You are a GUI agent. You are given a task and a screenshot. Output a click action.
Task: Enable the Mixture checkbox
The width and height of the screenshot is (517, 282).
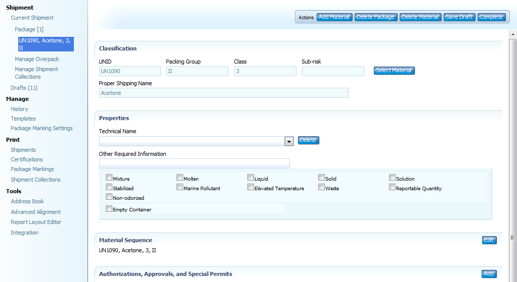109,178
